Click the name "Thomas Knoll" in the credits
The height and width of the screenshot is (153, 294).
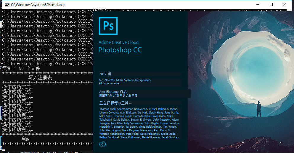[107, 109]
